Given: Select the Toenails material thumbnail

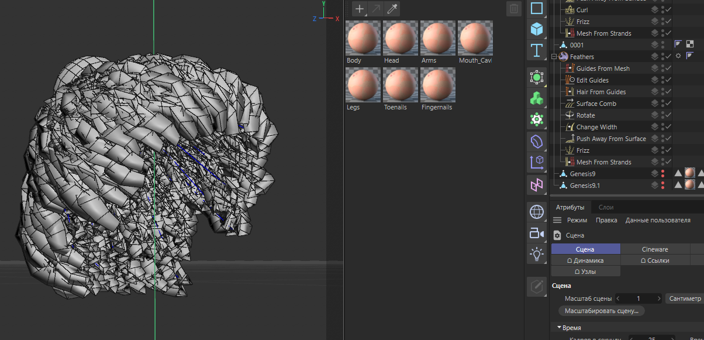Looking at the screenshot, I should (x=401, y=85).
